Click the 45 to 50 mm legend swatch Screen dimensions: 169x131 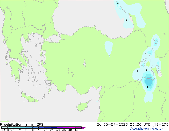pos(78,128)
